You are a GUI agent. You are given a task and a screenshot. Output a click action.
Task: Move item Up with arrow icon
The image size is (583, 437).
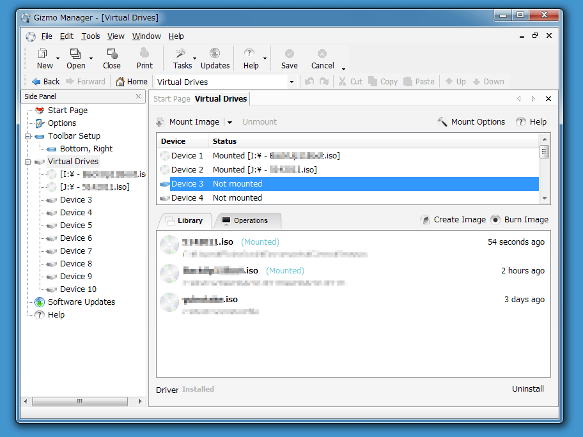click(x=449, y=81)
